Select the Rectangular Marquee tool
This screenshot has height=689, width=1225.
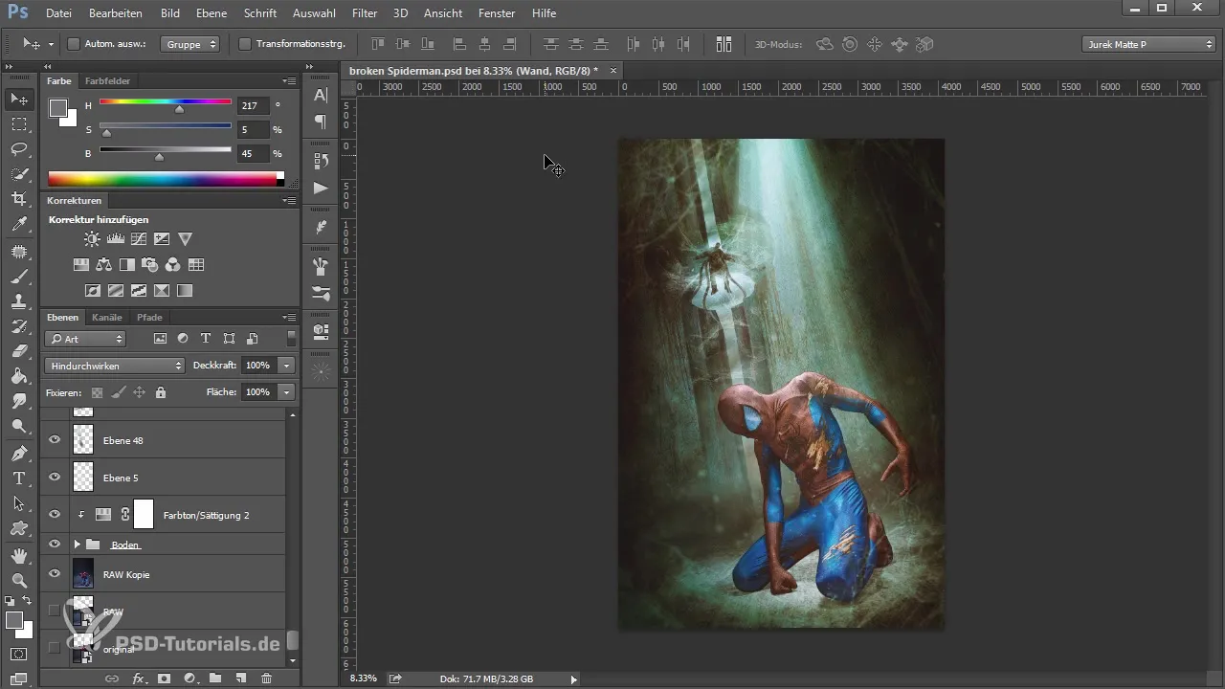(x=18, y=124)
